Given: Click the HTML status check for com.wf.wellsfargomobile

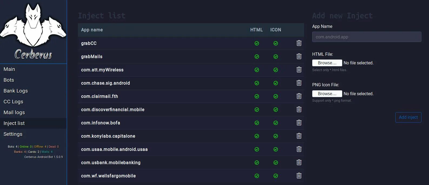Looking at the screenshot, I should (257, 176).
